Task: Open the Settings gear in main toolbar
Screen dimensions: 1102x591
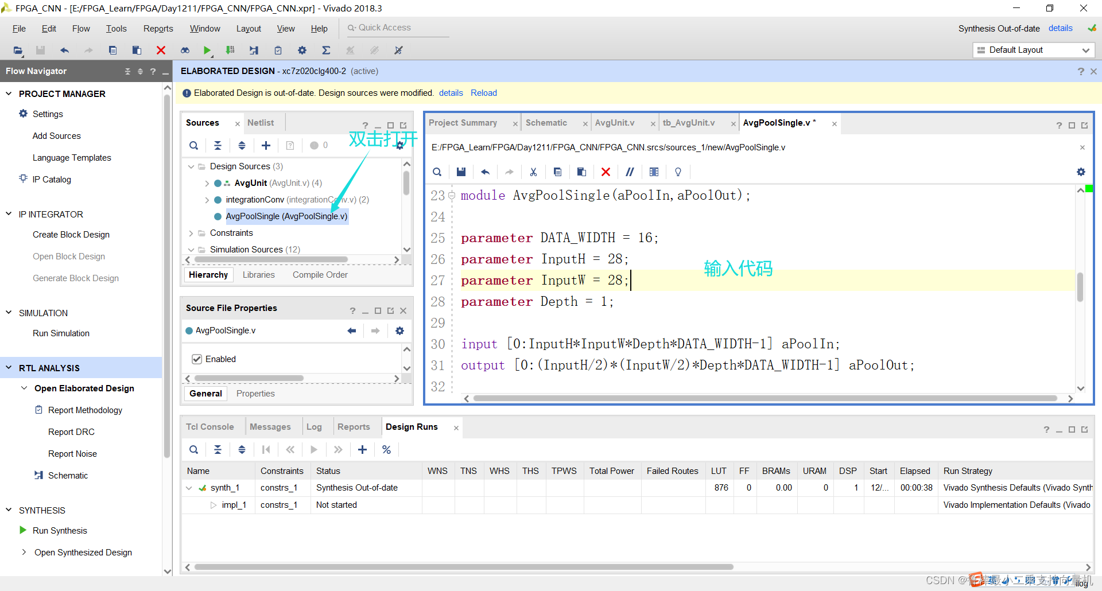Action: click(302, 50)
